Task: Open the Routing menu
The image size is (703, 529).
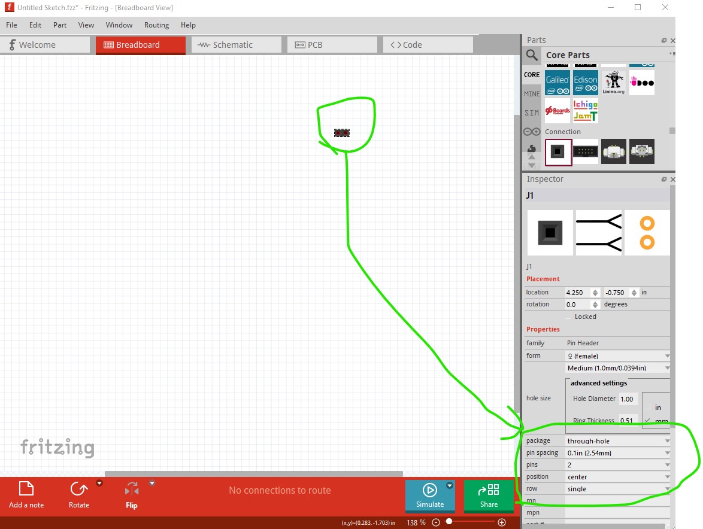Action: point(156,25)
